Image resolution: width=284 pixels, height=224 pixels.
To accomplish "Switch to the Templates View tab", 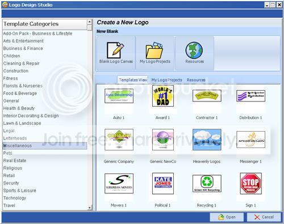I will (133, 80).
